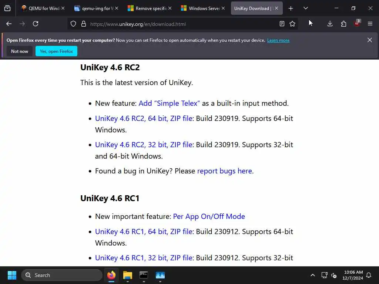Open the Downloads panel
The height and width of the screenshot is (284, 379).
point(330,24)
